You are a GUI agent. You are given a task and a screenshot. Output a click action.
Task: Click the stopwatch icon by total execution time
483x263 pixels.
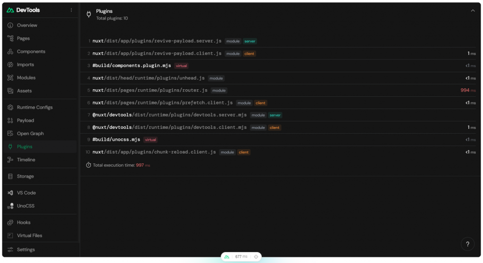pos(88,165)
